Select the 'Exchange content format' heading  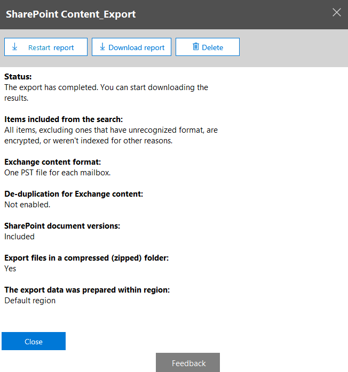[52, 162]
